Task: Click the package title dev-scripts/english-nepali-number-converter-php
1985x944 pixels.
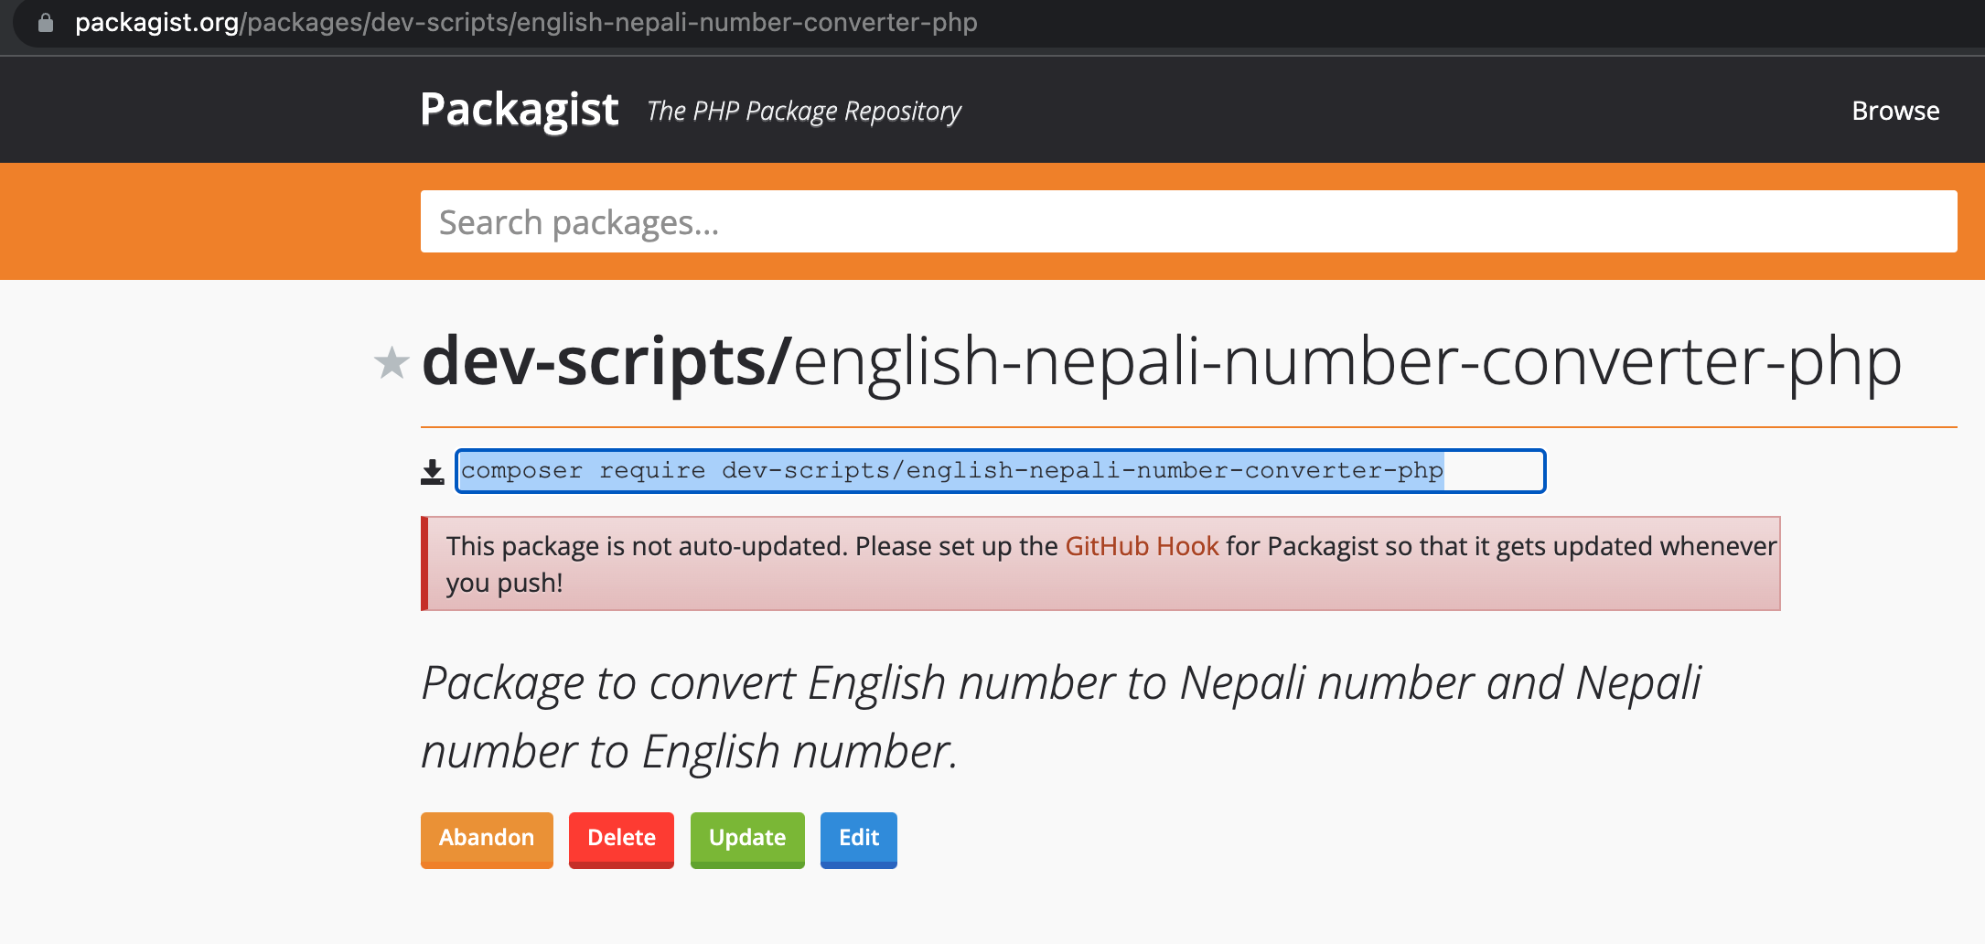Action: (x=1162, y=362)
